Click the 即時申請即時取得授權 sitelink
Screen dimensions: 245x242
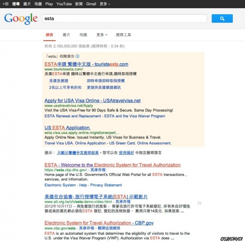(x=106, y=81)
